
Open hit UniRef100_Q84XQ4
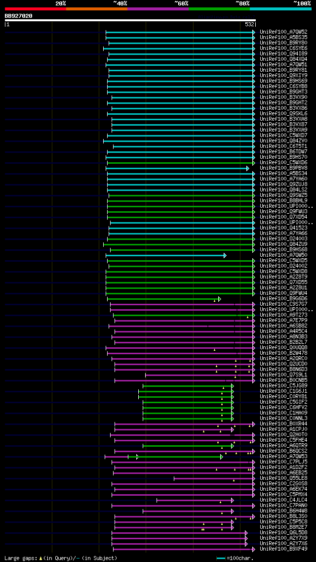pos(283,59)
